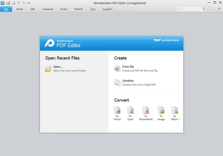This screenshot has height=156, width=223.
Task: Click the redo arrow in quick access toolbar
Action: click(x=24, y=3)
